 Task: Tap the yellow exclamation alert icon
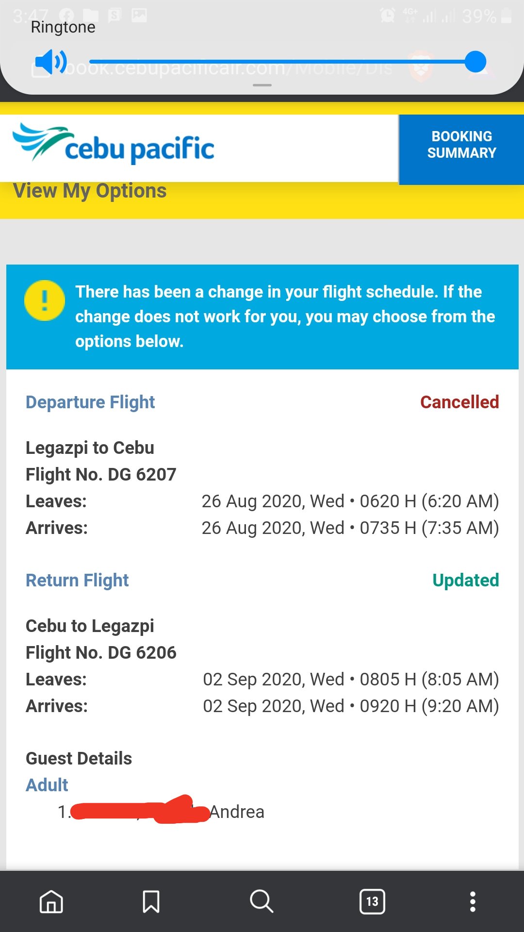(x=45, y=300)
